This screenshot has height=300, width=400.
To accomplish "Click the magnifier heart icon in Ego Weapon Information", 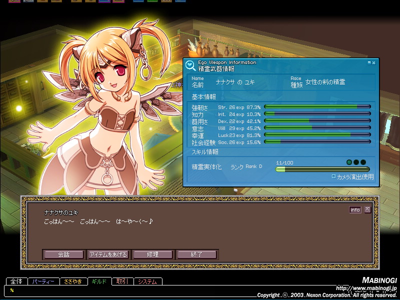I will tap(190, 65).
